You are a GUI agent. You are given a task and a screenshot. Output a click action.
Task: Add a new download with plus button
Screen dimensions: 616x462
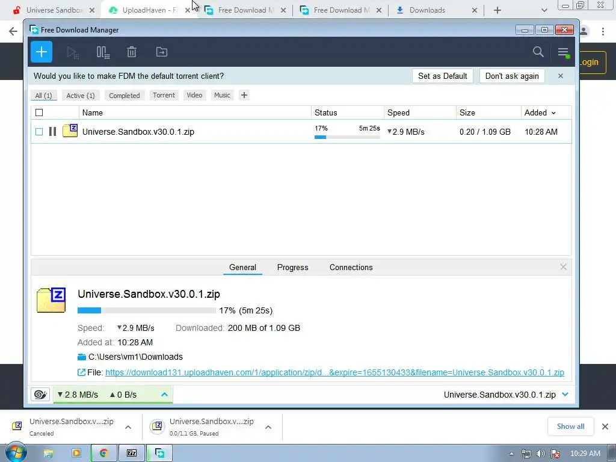pyautogui.click(x=42, y=52)
